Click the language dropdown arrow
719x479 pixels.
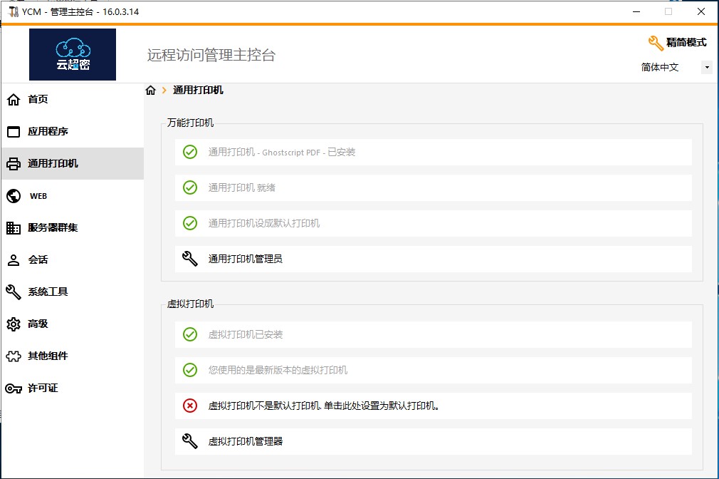(707, 68)
